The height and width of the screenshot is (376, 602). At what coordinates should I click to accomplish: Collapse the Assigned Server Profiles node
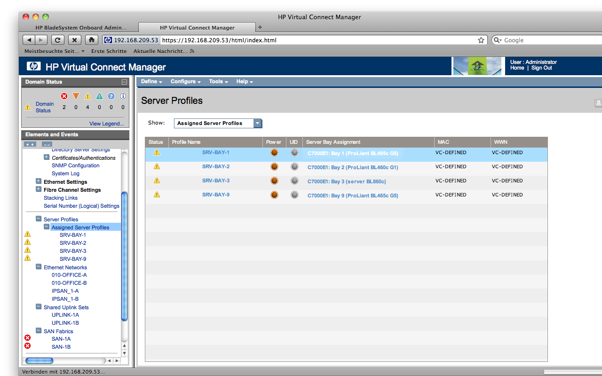[x=47, y=227]
